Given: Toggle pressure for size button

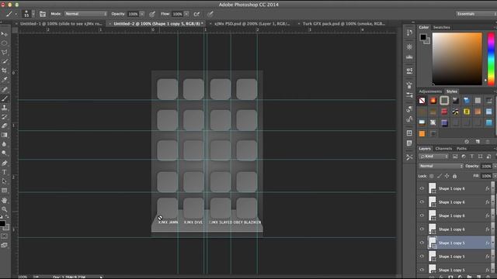Looking at the screenshot, I should [210, 14].
